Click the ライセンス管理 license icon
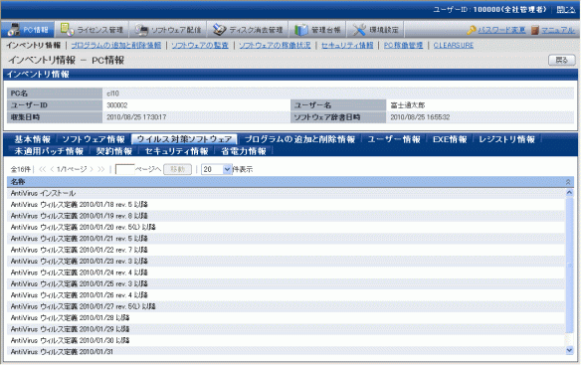Image resolution: width=581 pixels, height=365 pixels. click(x=67, y=29)
